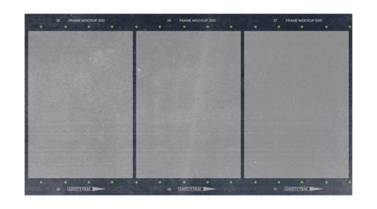Click the number 25 in the bottom film border

coord(58,189)
